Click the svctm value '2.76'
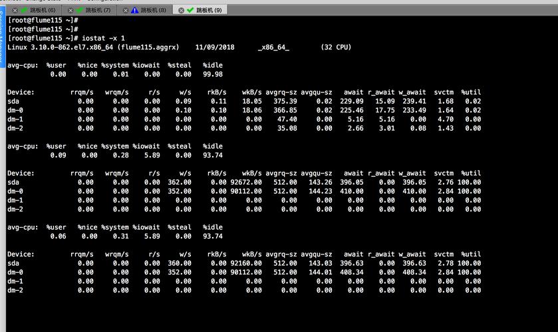The width and height of the screenshot is (558, 332). [446, 182]
